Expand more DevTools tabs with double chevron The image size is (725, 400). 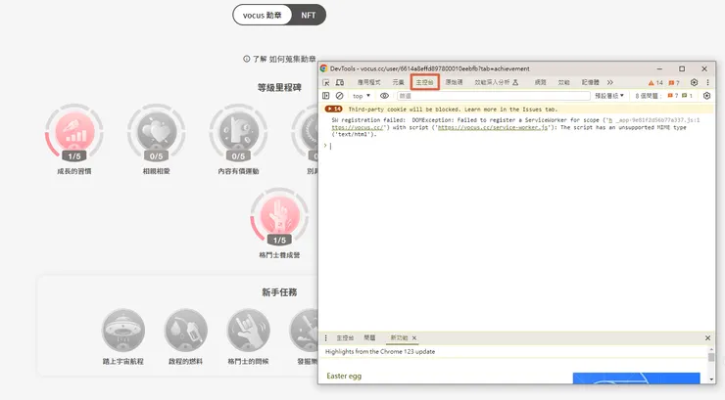(610, 82)
